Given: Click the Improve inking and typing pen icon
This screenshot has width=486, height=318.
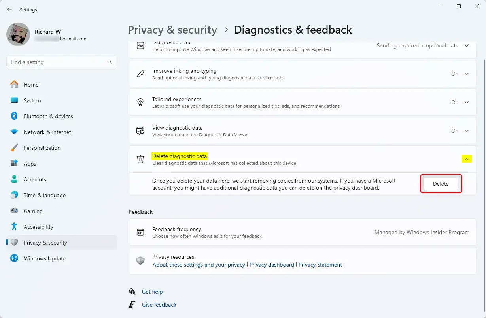Looking at the screenshot, I should (x=140, y=74).
